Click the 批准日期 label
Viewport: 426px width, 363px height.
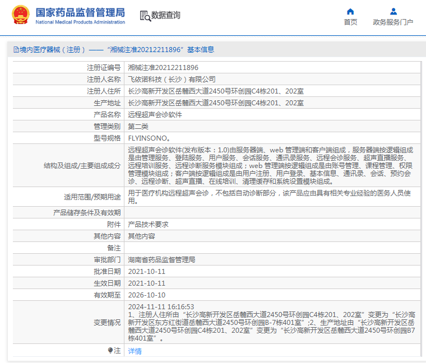coord(107,272)
